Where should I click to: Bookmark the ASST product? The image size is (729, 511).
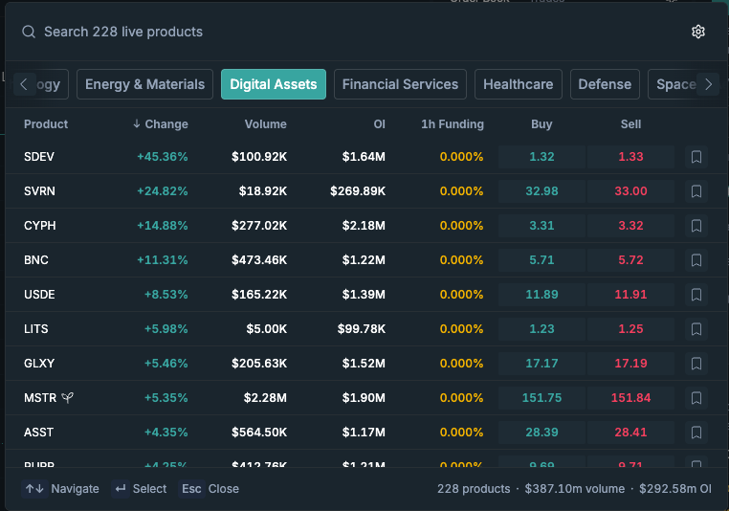[x=696, y=432]
